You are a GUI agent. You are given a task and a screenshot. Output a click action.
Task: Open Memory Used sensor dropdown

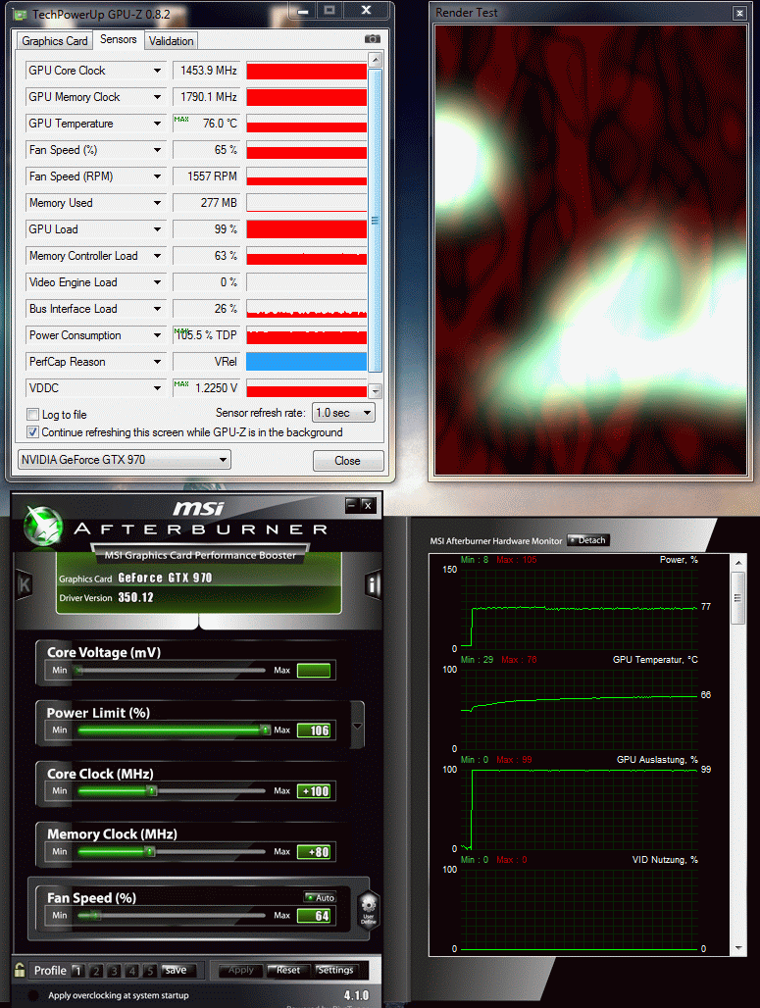[x=157, y=203]
